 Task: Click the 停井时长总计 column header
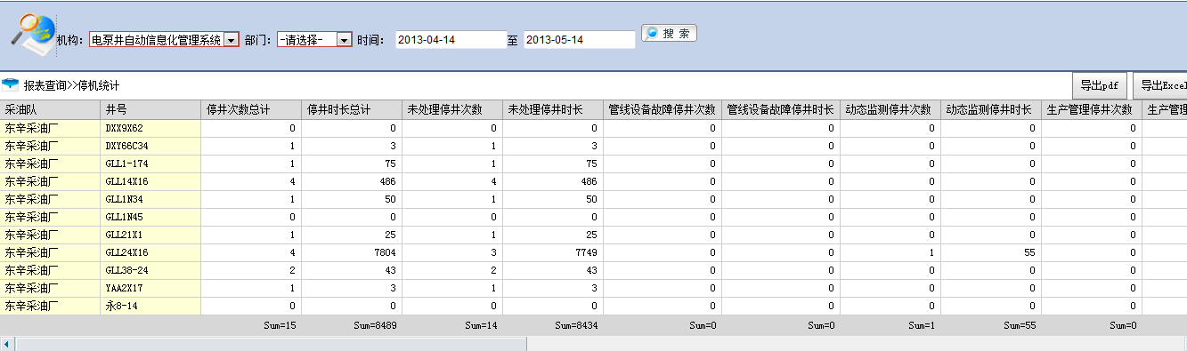pyautogui.click(x=352, y=109)
